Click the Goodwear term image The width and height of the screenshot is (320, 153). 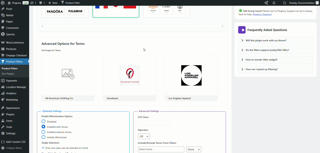pyautogui.click(x=130, y=75)
